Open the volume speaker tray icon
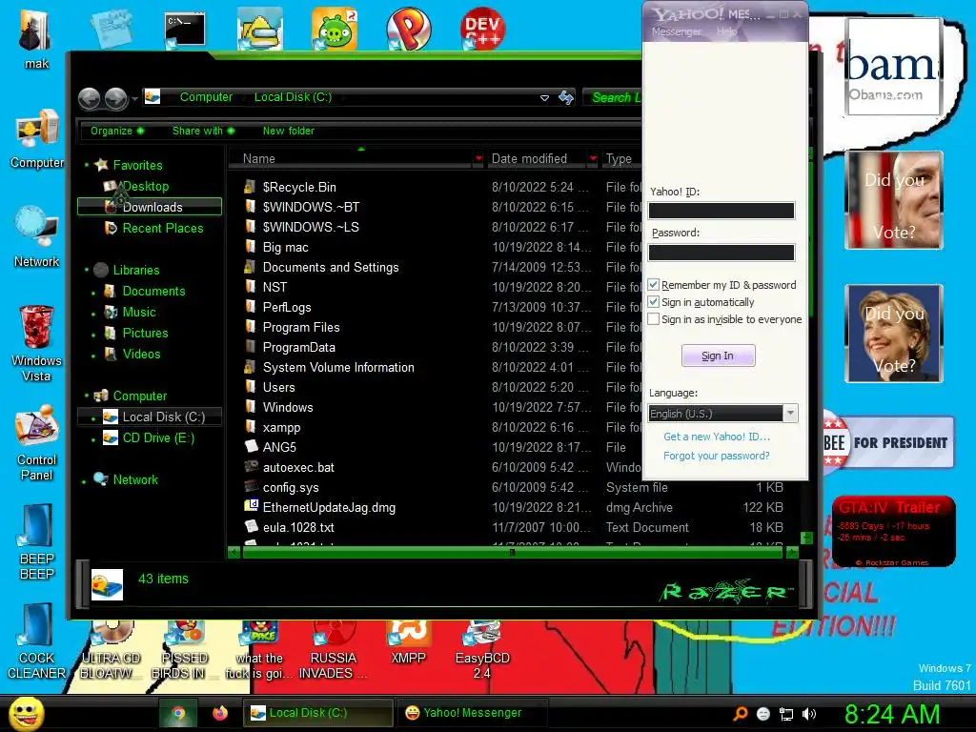The image size is (976, 732). 809,714
